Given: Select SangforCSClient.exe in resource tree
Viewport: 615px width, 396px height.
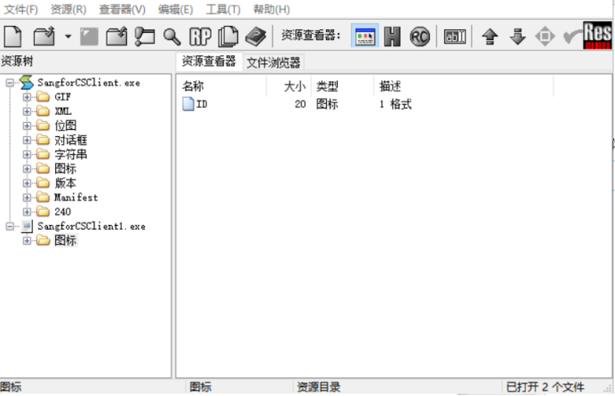Looking at the screenshot, I should pyautogui.click(x=89, y=83).
